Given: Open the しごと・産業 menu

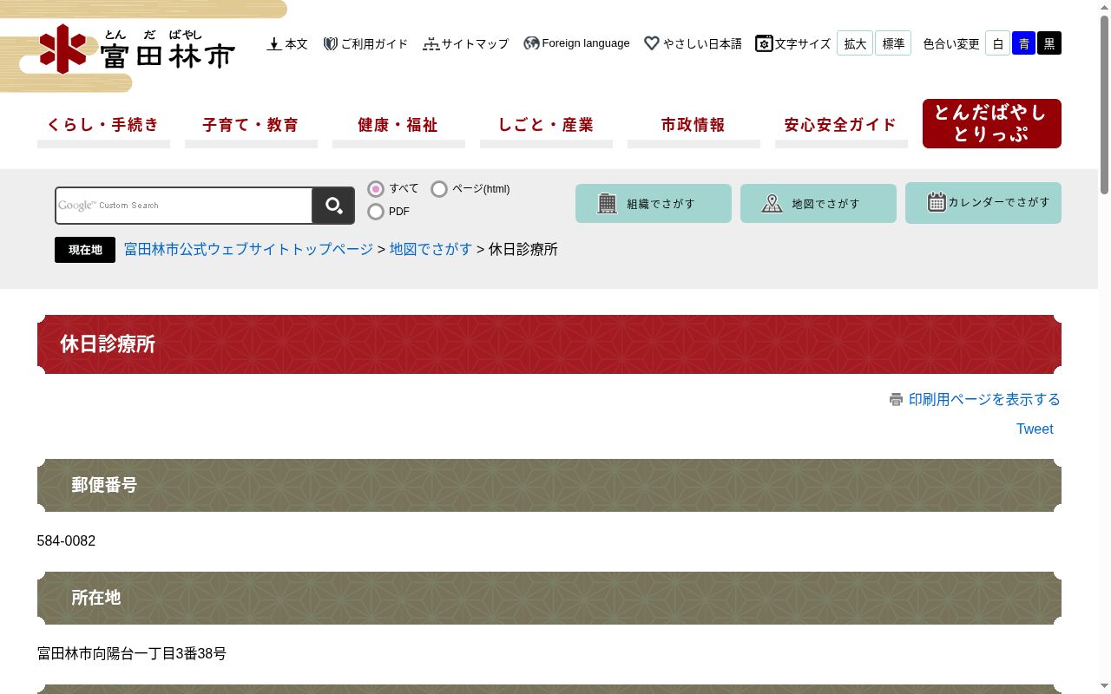Looking at the screenshot, I should [546, 126].
